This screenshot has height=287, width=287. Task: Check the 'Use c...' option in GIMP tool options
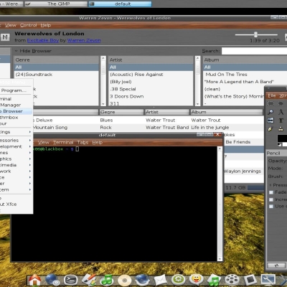point(271,206)
